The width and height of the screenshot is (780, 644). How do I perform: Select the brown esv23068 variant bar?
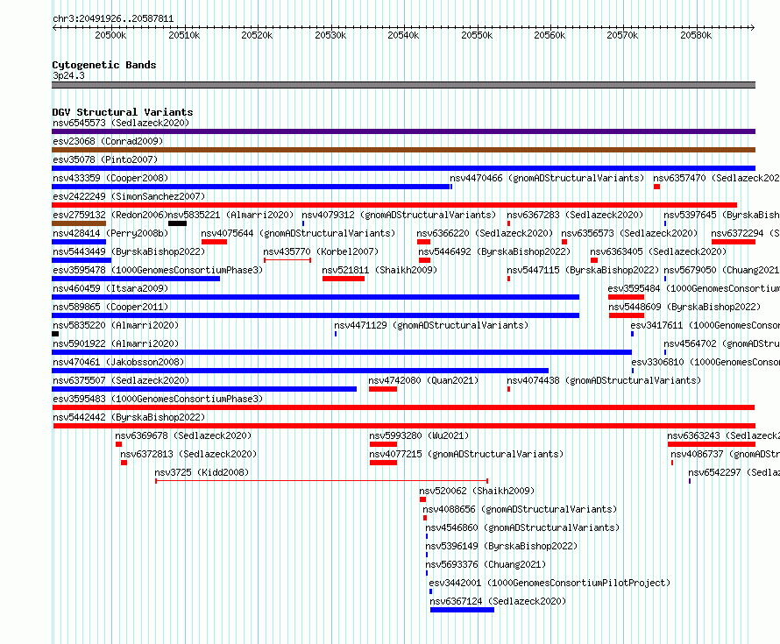click(403, 150)
